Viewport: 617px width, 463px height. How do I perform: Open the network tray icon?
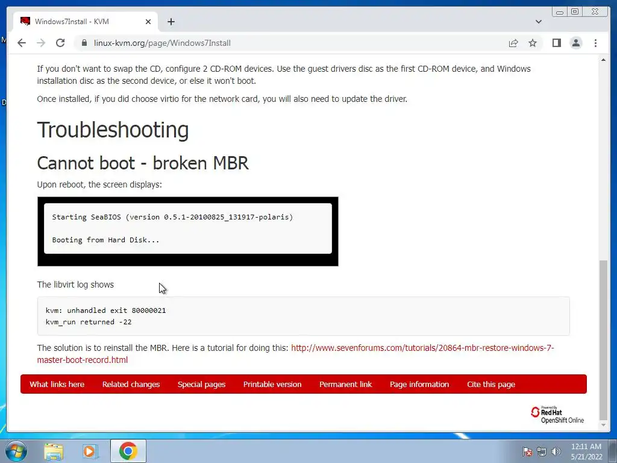[x=542, y=452]
